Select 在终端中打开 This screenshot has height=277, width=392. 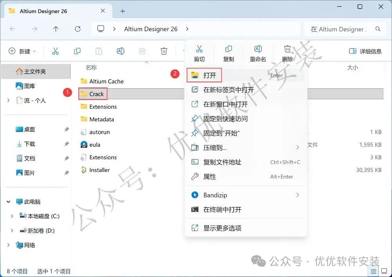(x=245, y=210)
